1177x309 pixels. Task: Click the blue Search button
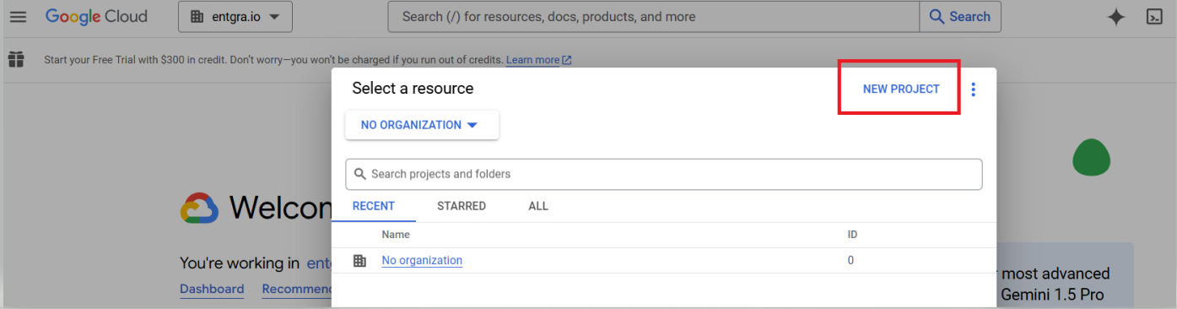[959, 17]
